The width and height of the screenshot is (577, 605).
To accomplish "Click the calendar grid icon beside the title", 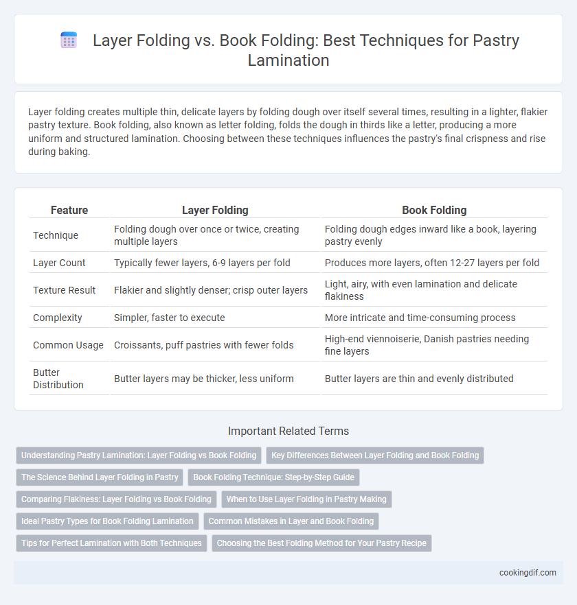I will click(x=69, y=40).
